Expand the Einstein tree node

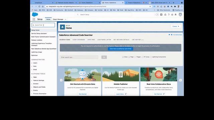32,84
